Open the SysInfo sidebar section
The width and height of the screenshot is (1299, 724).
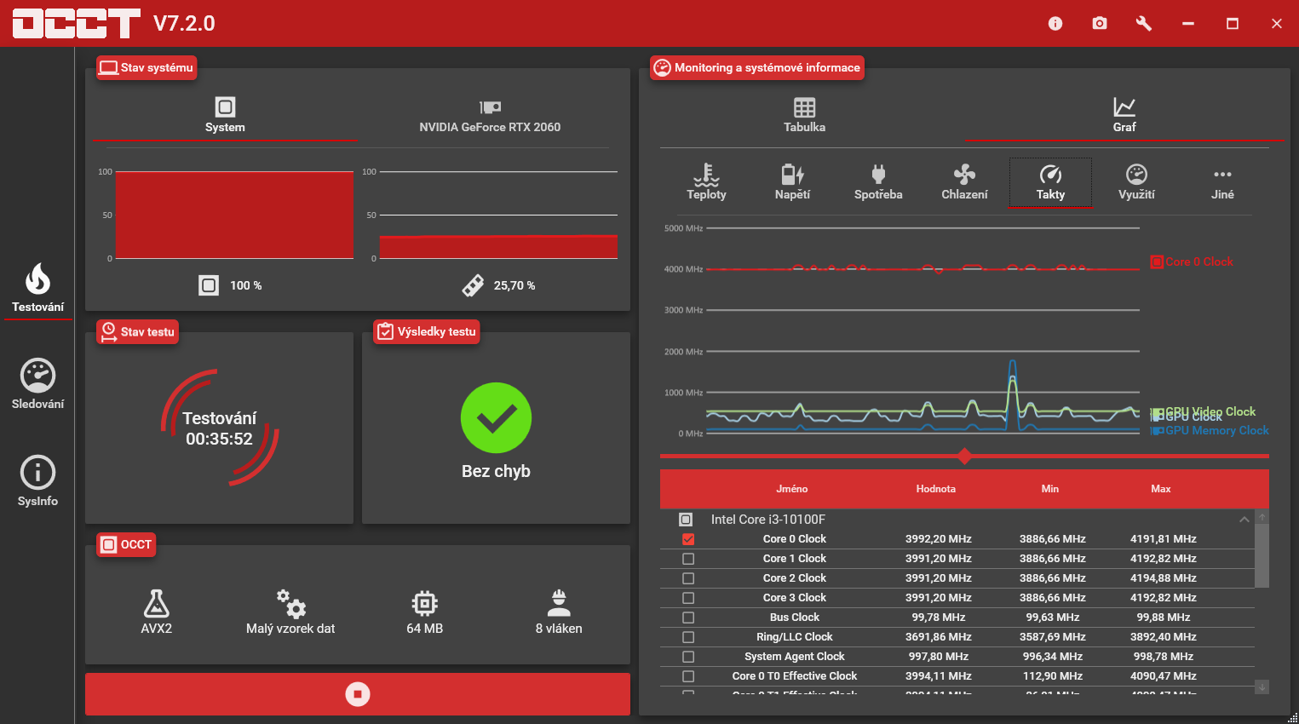pos(37,481)
